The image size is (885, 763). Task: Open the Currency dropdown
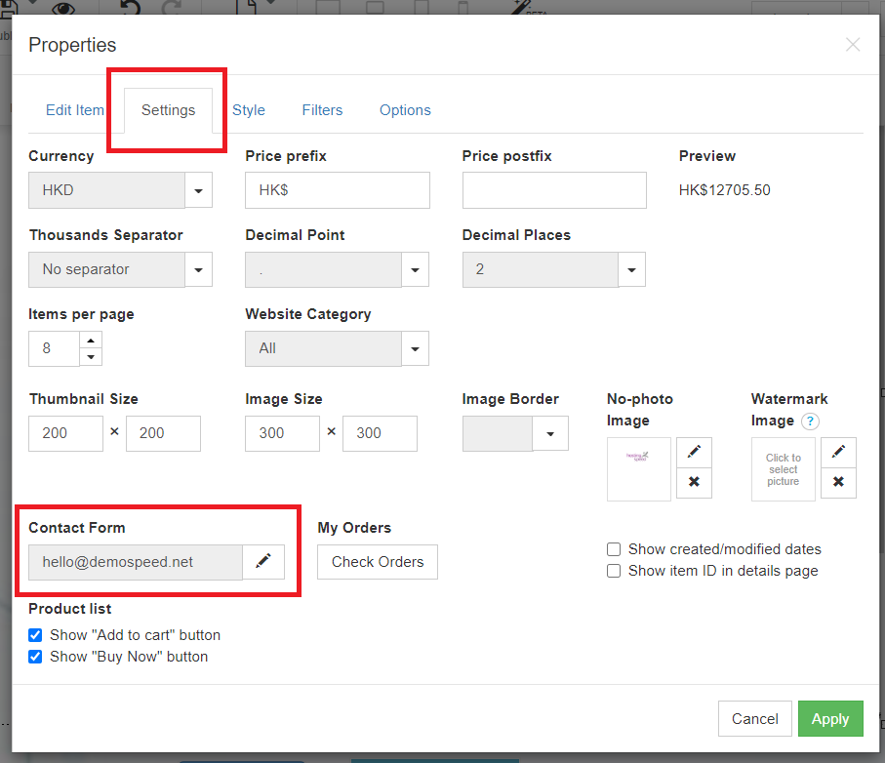(x=199, y=190)
